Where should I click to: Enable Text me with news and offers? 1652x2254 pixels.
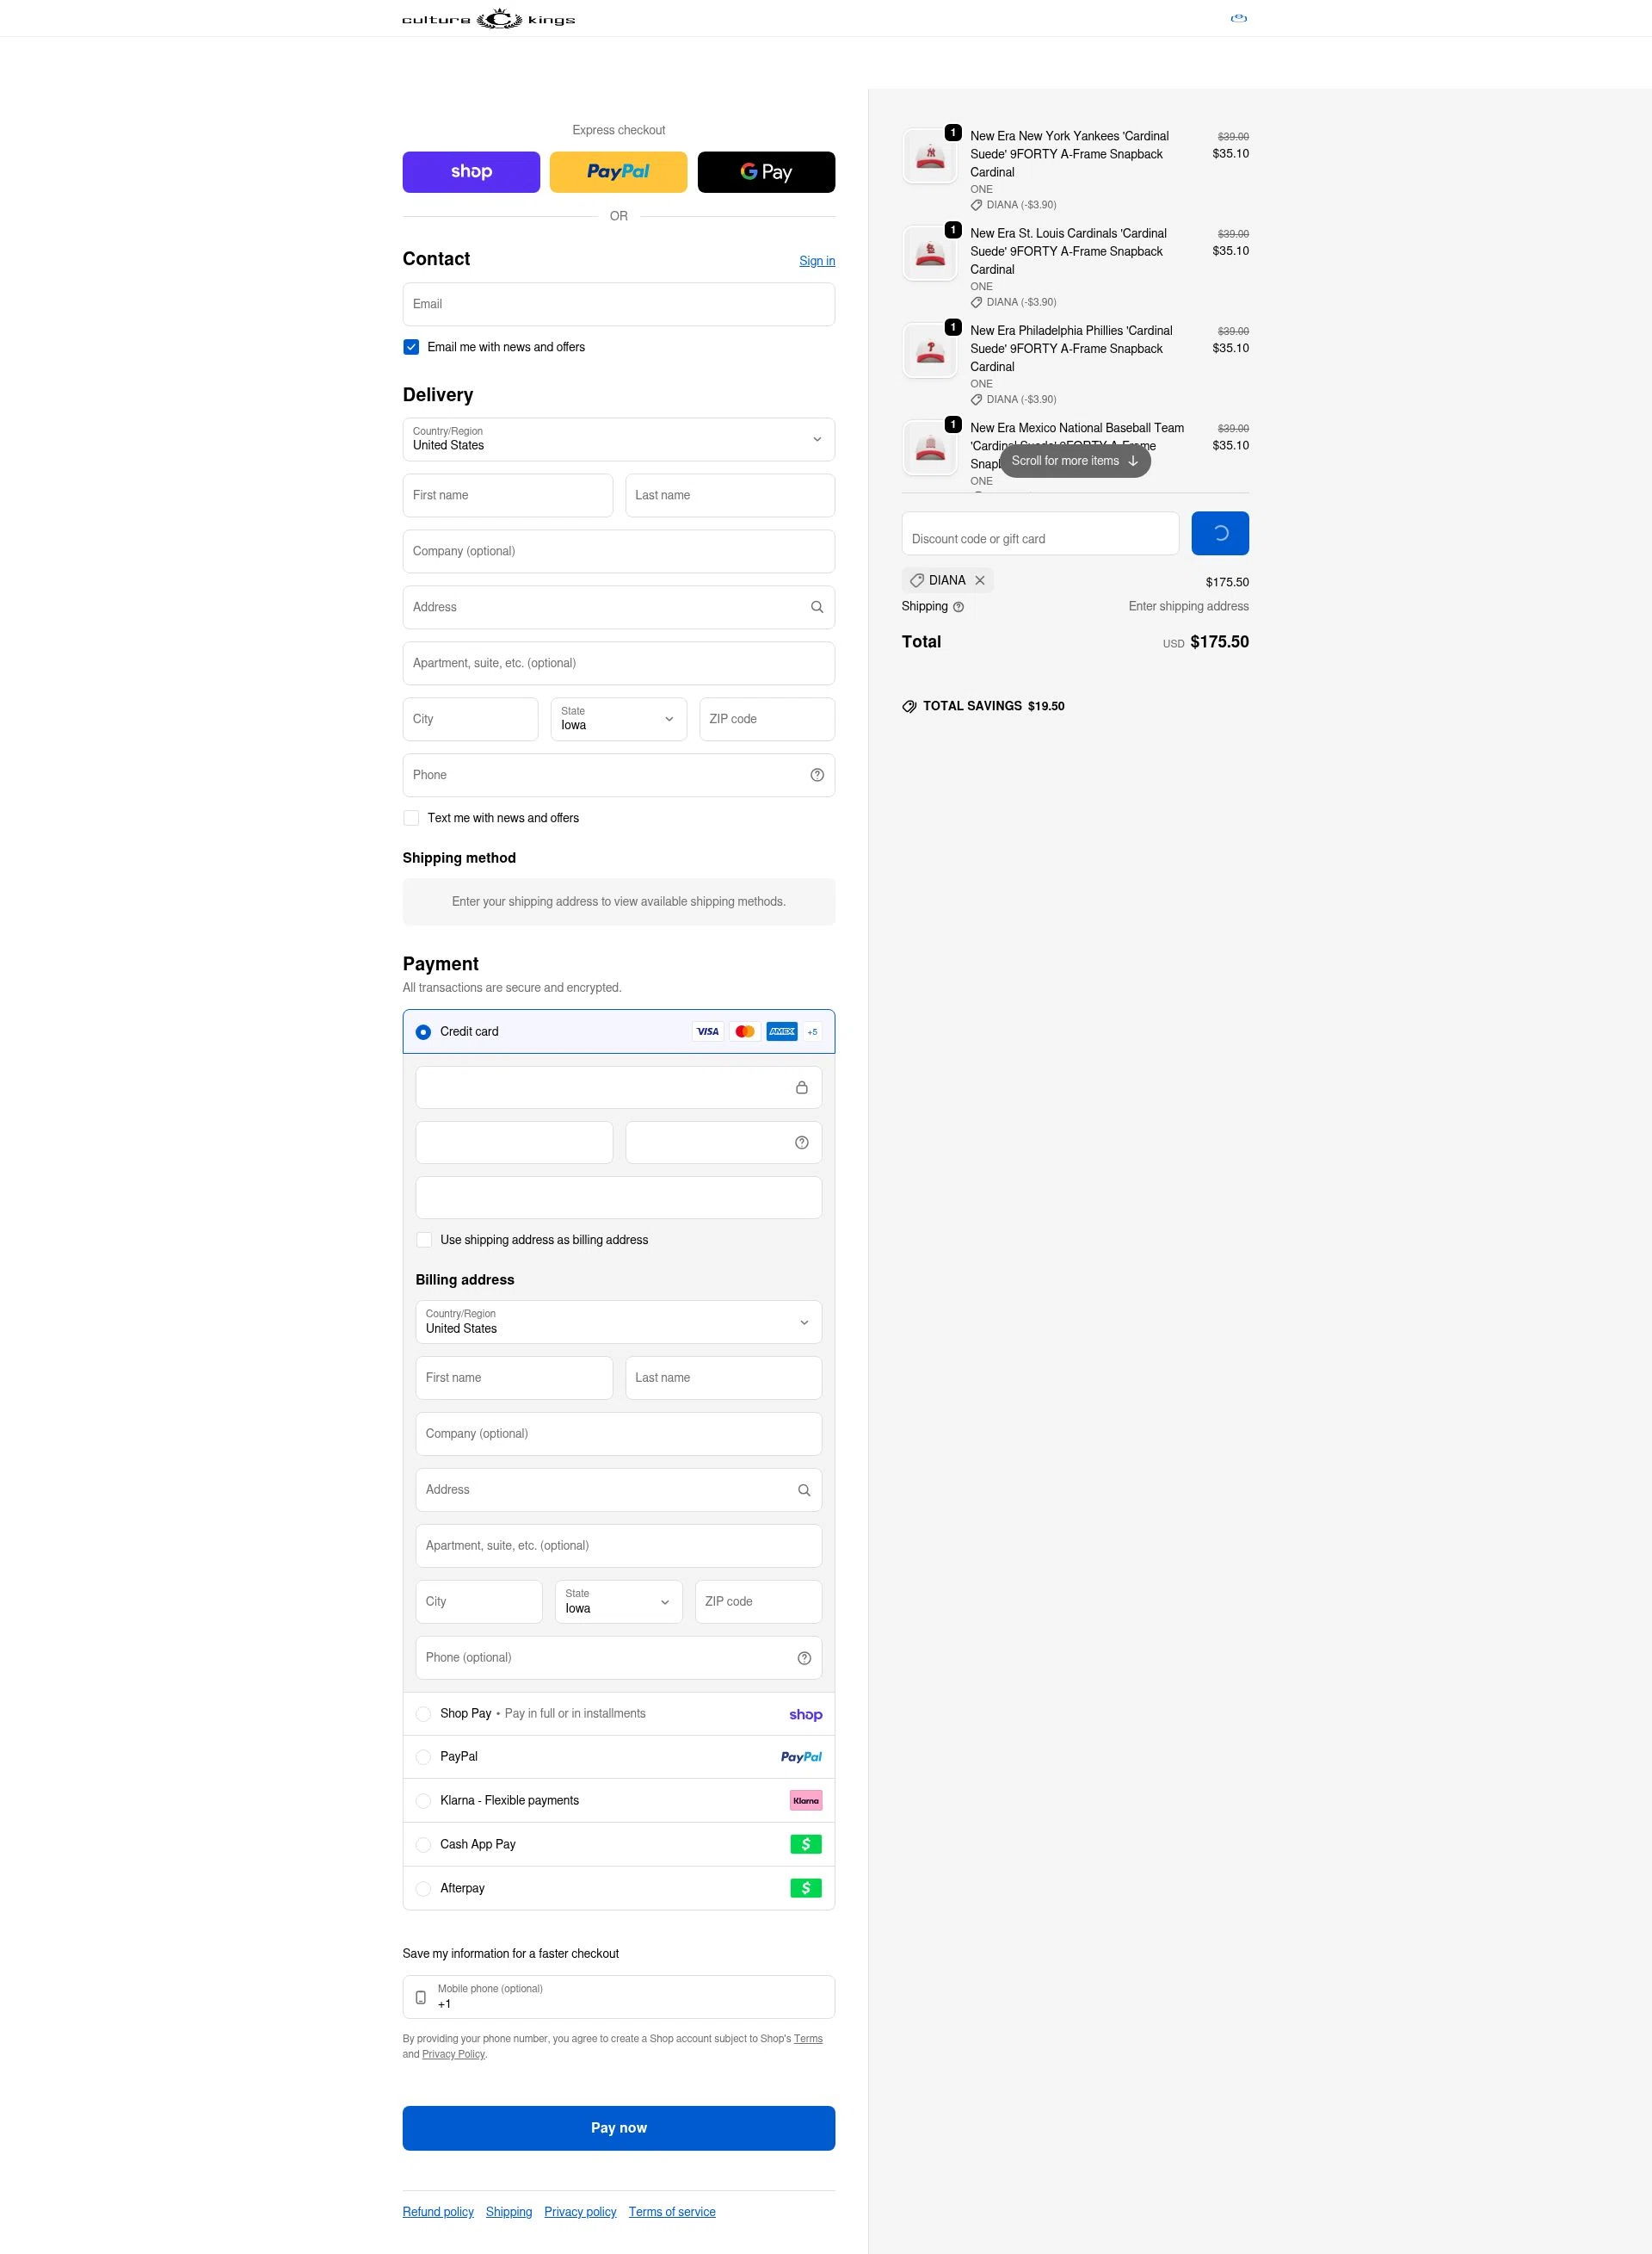411,819
